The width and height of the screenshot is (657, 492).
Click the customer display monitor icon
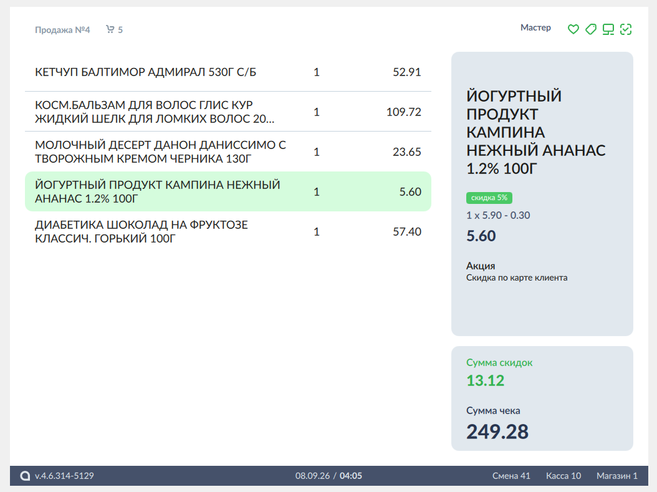[x=608, y=29]
